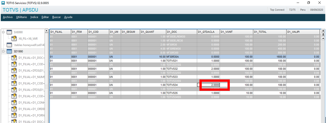The image size is (326, 123).
Task: Click the 09/09/2020 date in the header
Action: 317,10
